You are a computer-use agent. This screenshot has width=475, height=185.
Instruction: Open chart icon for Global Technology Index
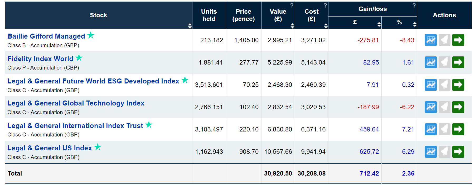(x=431, y=107)
